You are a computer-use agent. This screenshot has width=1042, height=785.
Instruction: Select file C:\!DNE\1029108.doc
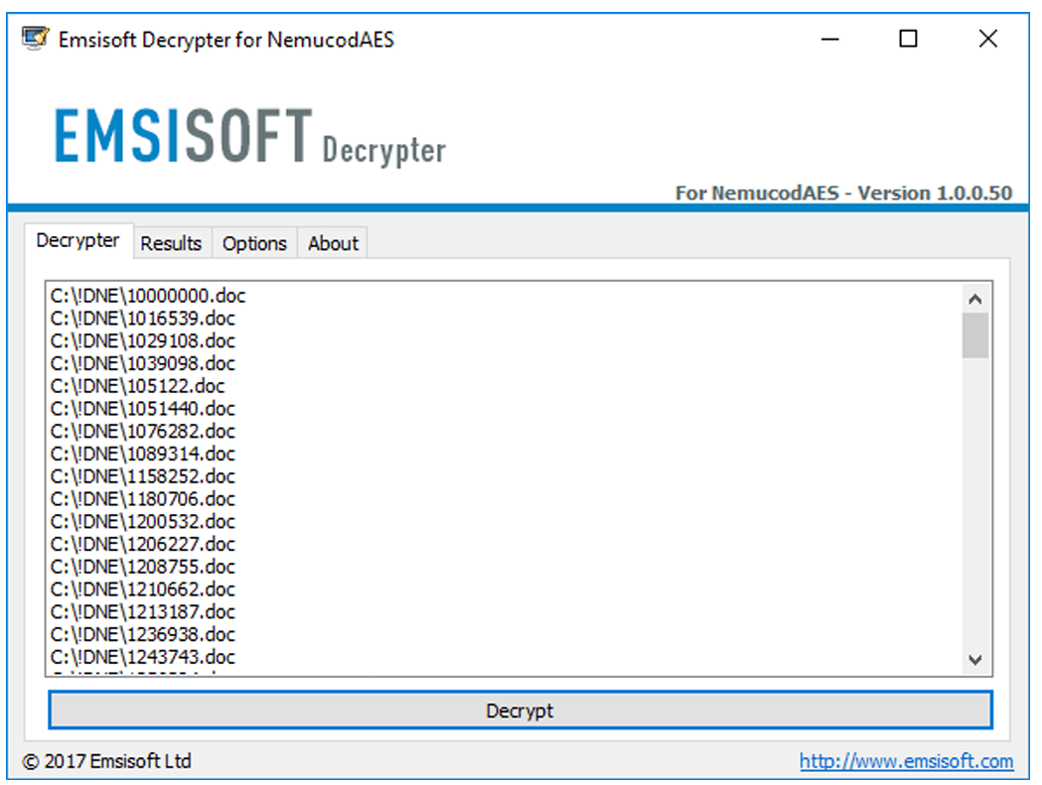tap(143, 340)
